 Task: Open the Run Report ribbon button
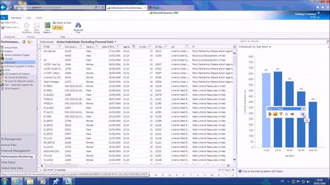pyautogui.click(x=47, y=28)
